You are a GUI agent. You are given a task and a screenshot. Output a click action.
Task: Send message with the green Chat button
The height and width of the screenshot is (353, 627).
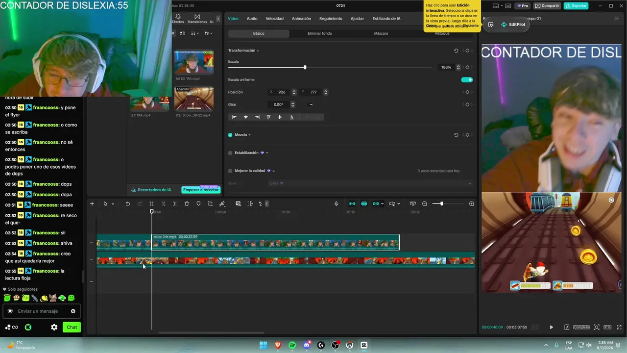click(72, 327)
